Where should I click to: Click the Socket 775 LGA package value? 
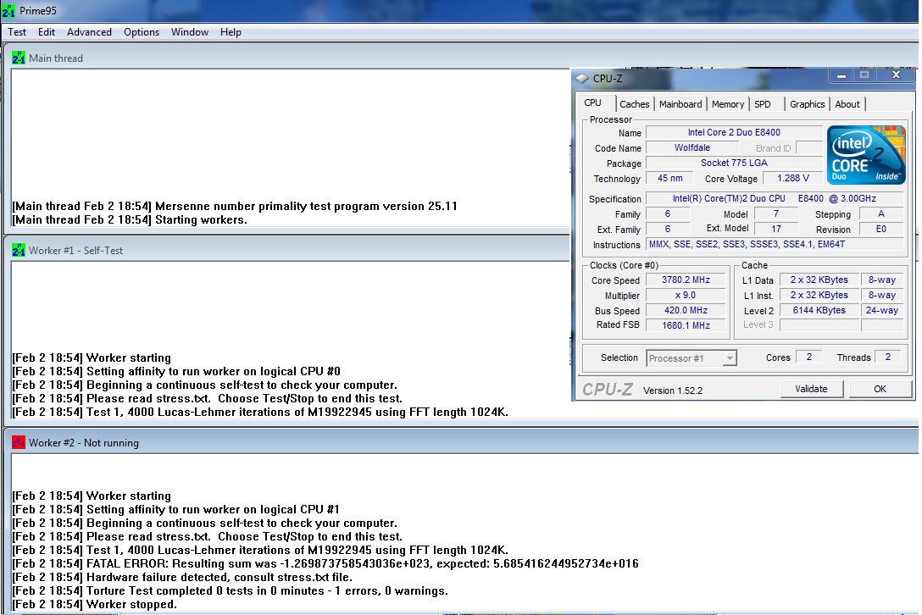(734, 163)
